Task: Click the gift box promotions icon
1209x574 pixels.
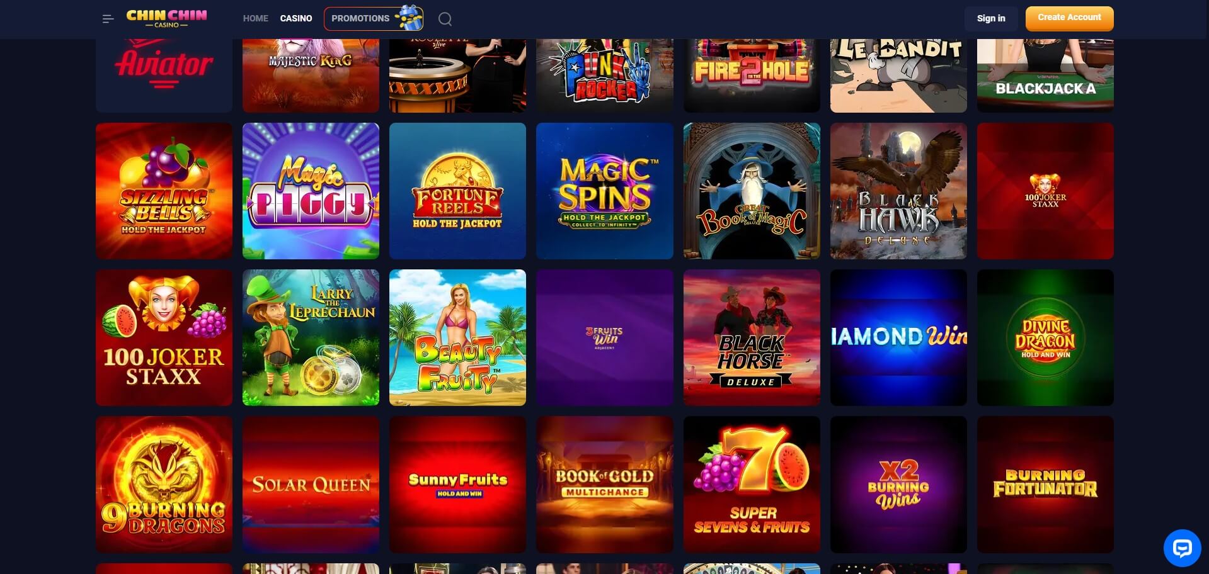Action: (409, 18)
